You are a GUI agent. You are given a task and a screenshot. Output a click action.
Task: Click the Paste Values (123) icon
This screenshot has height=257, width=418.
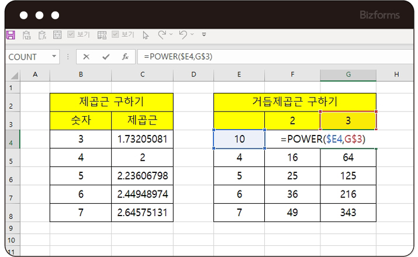tap(27, 35)
